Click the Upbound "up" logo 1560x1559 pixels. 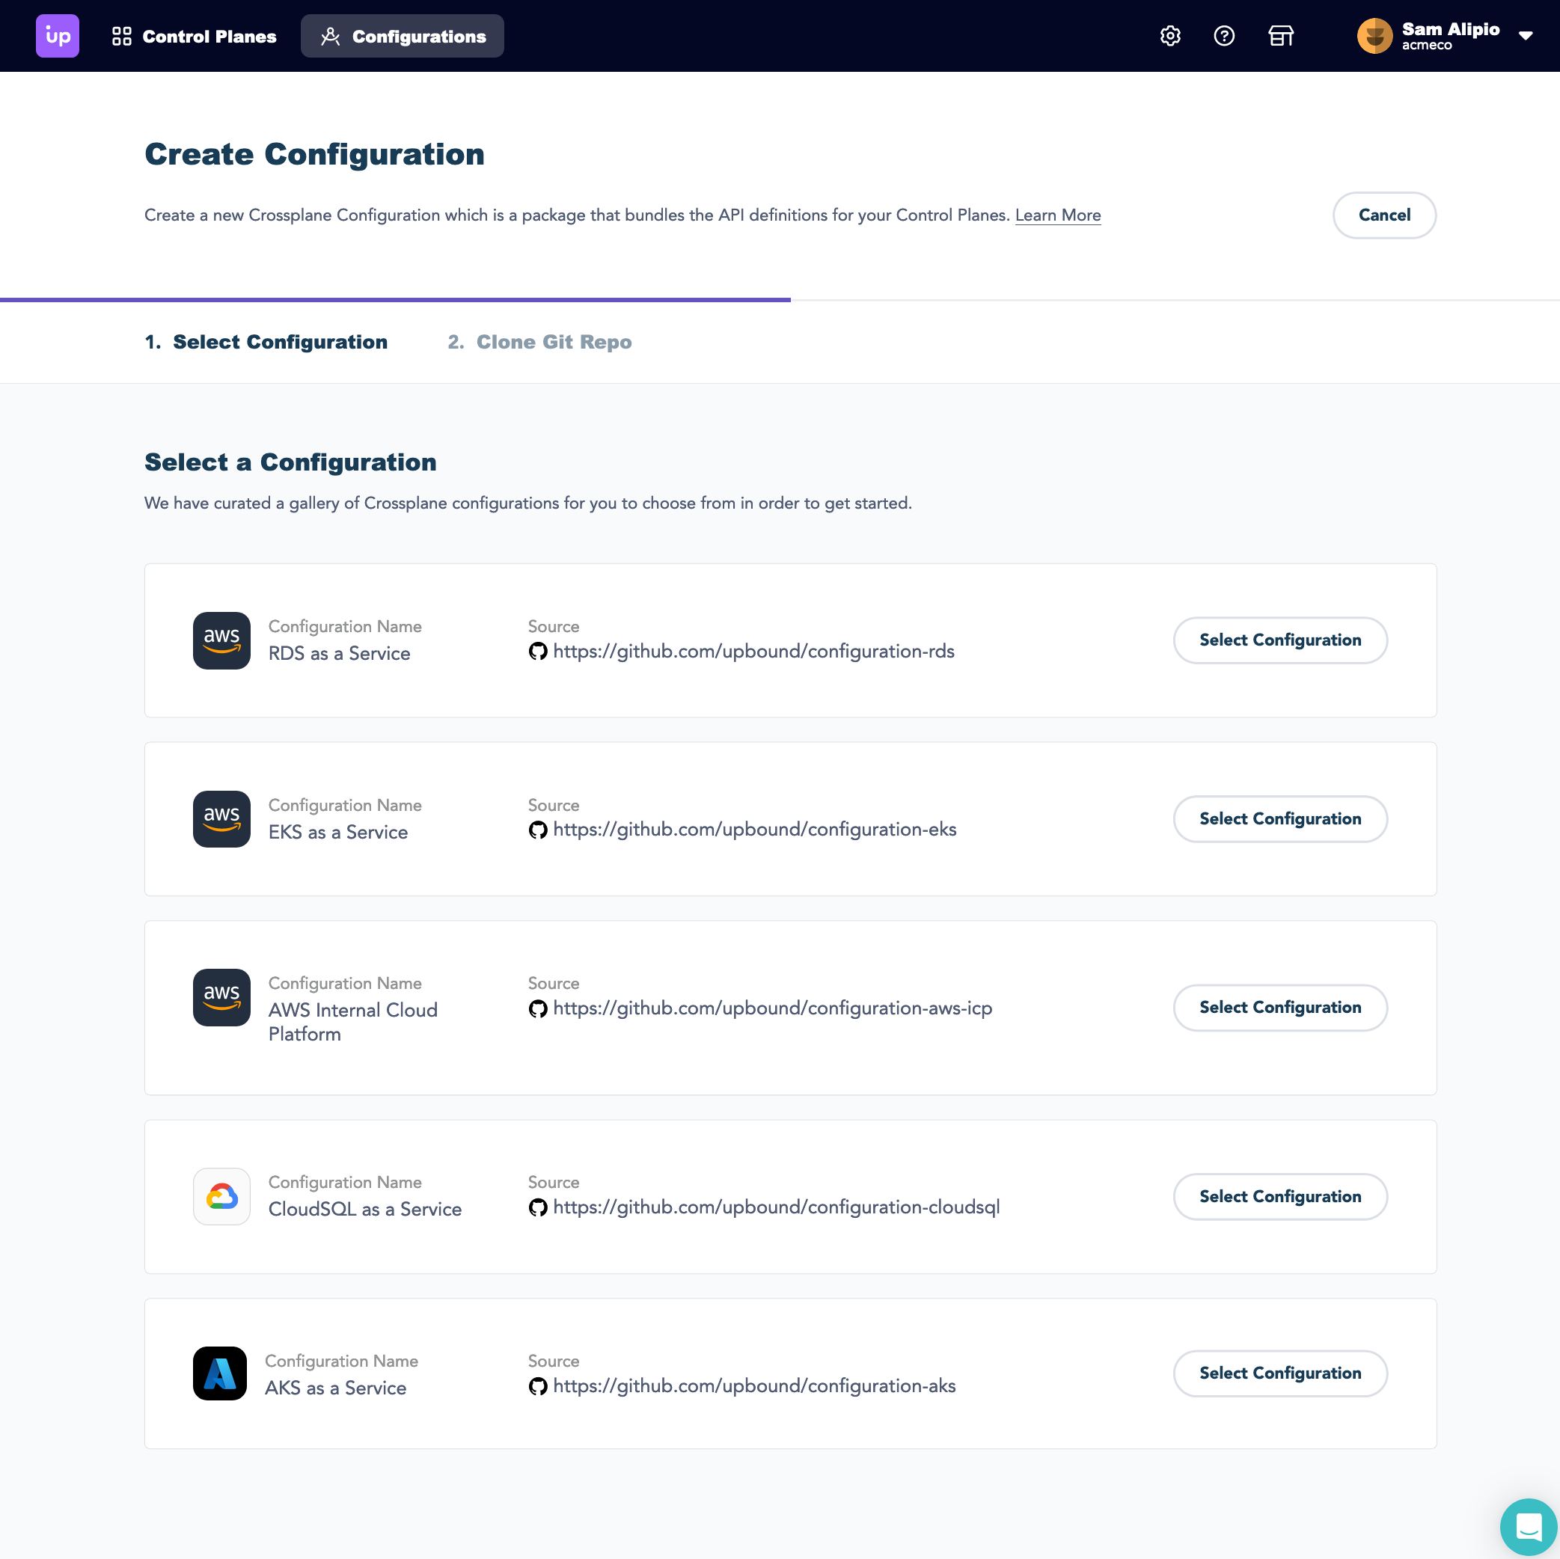(58, 35)
